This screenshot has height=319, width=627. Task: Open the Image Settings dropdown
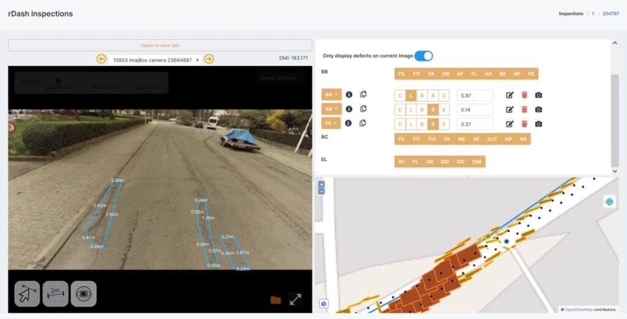click(281, 78)
